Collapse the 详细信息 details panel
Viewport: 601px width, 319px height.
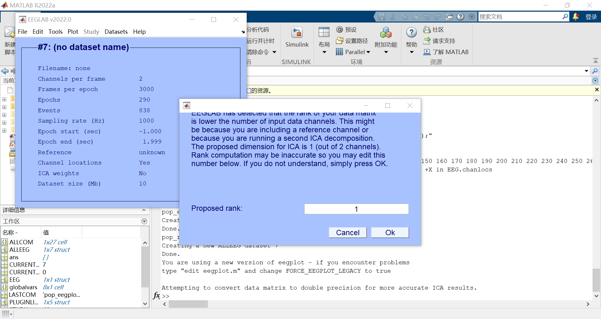[x=144, y=210]
